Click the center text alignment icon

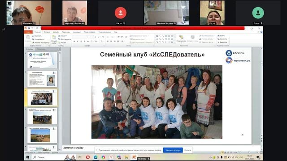111,42
